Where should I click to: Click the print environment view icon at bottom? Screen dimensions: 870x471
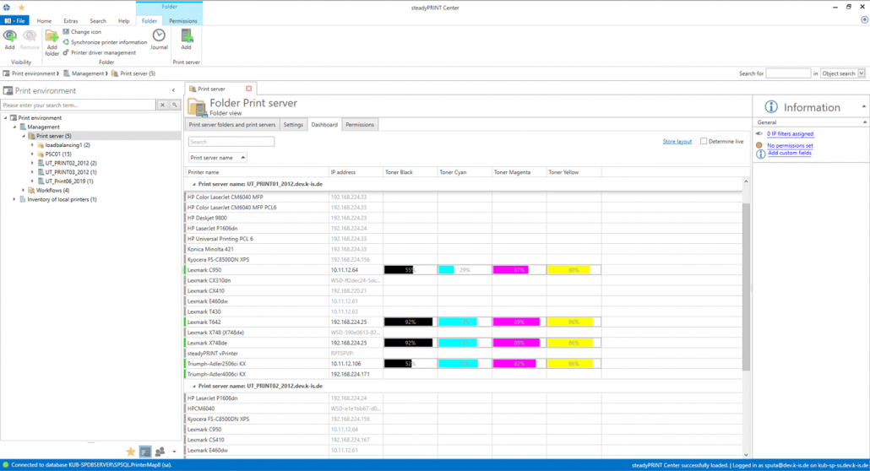click(145, 452)
